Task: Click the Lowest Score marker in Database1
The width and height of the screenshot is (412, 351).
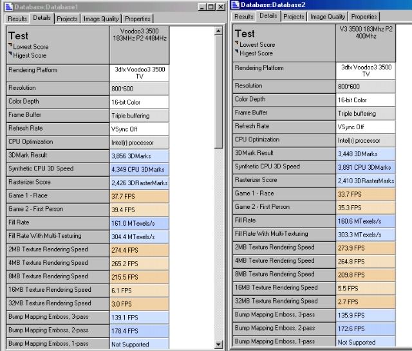Action: (x=10, y=47)
